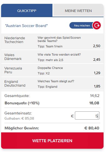Click the red circular reshuffle arrow icon
Screen dimensions: 106x152
coord(96,25)
